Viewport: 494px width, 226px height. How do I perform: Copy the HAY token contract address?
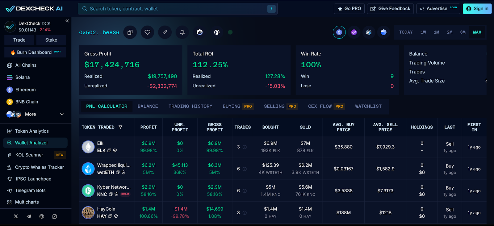point(110,216)
